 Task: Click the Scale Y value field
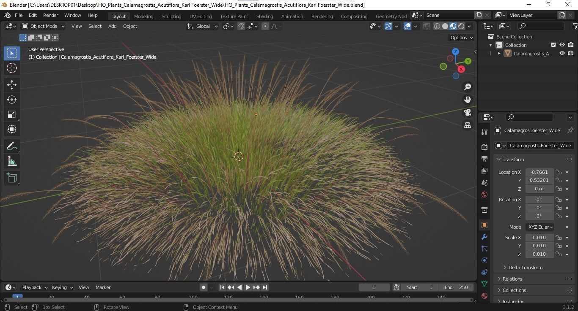[539, 246]
